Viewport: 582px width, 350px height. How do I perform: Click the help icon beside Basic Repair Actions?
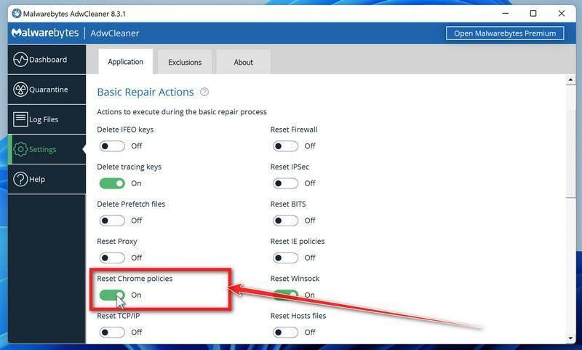click(204, 92)
